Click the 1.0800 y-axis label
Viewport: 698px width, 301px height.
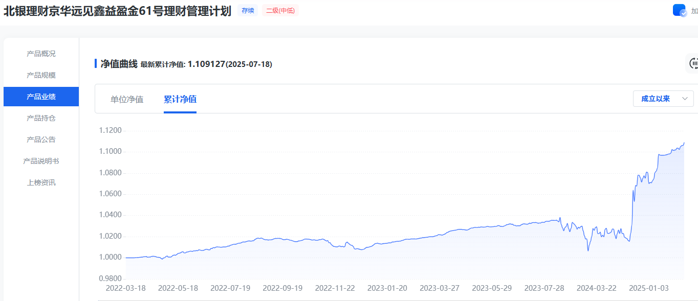110,173
